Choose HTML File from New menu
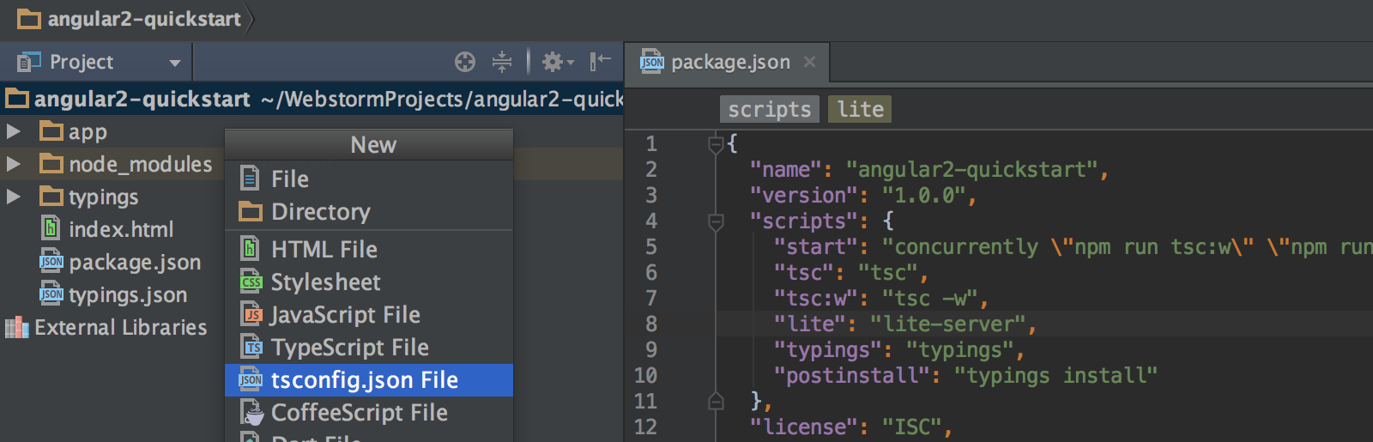The height and width of the screenshot is (442, 1373). 369,249
